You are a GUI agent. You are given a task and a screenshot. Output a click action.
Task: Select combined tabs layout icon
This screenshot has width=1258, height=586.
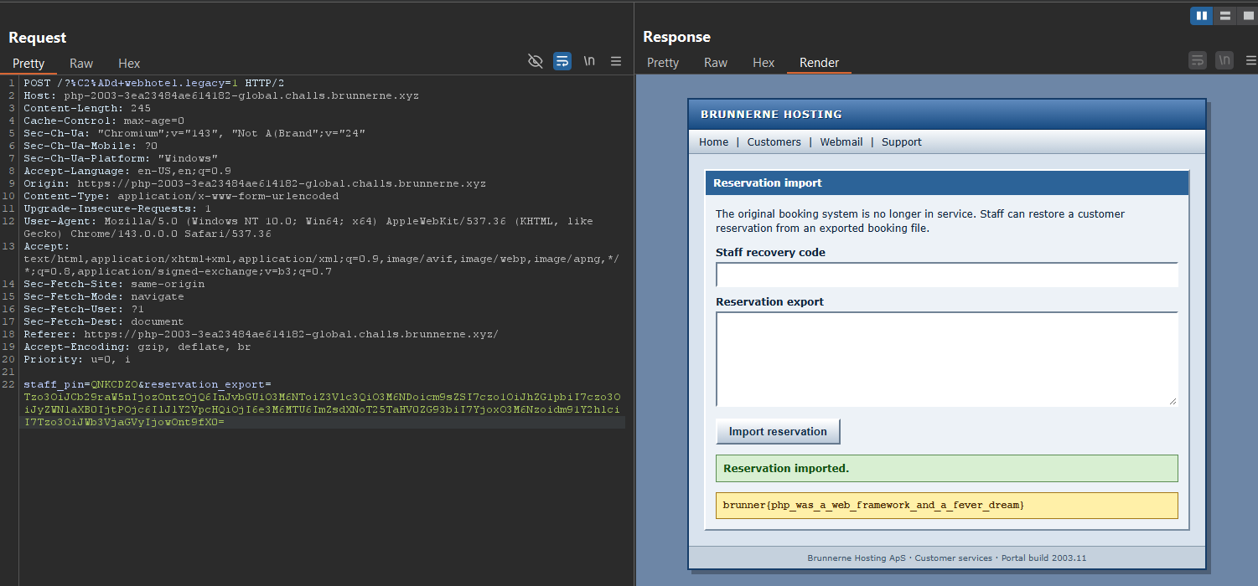click(1247, 15)
